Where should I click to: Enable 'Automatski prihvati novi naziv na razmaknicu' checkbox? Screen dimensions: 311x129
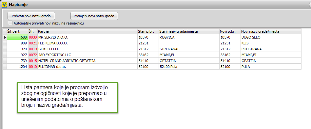point(10,23)
